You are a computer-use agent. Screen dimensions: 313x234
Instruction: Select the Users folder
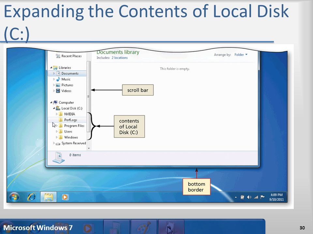coord(68,132)
